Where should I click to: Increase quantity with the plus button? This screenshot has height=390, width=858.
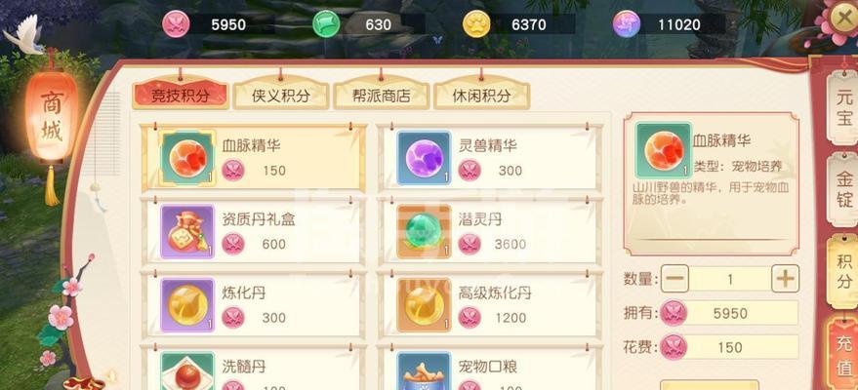coord(785,279)
